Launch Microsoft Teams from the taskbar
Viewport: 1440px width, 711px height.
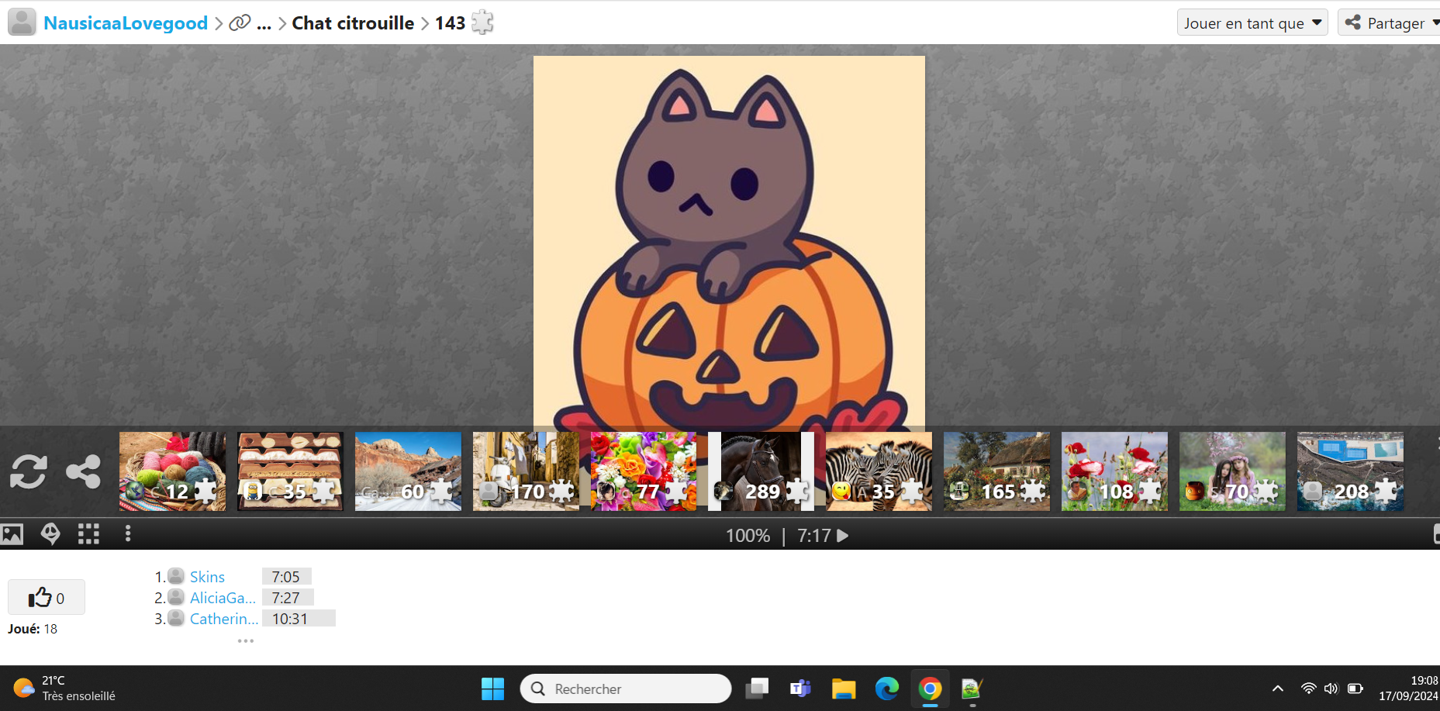click(x=800, y=689)
